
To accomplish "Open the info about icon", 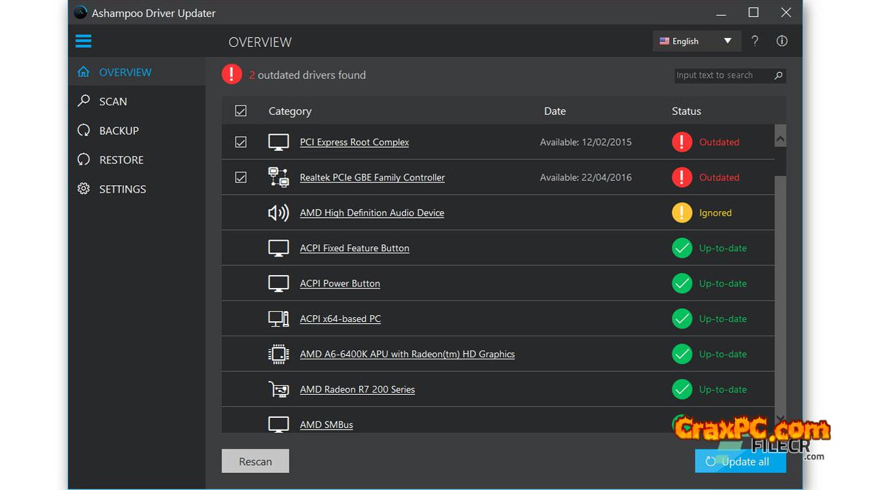I will coord(782,41).
